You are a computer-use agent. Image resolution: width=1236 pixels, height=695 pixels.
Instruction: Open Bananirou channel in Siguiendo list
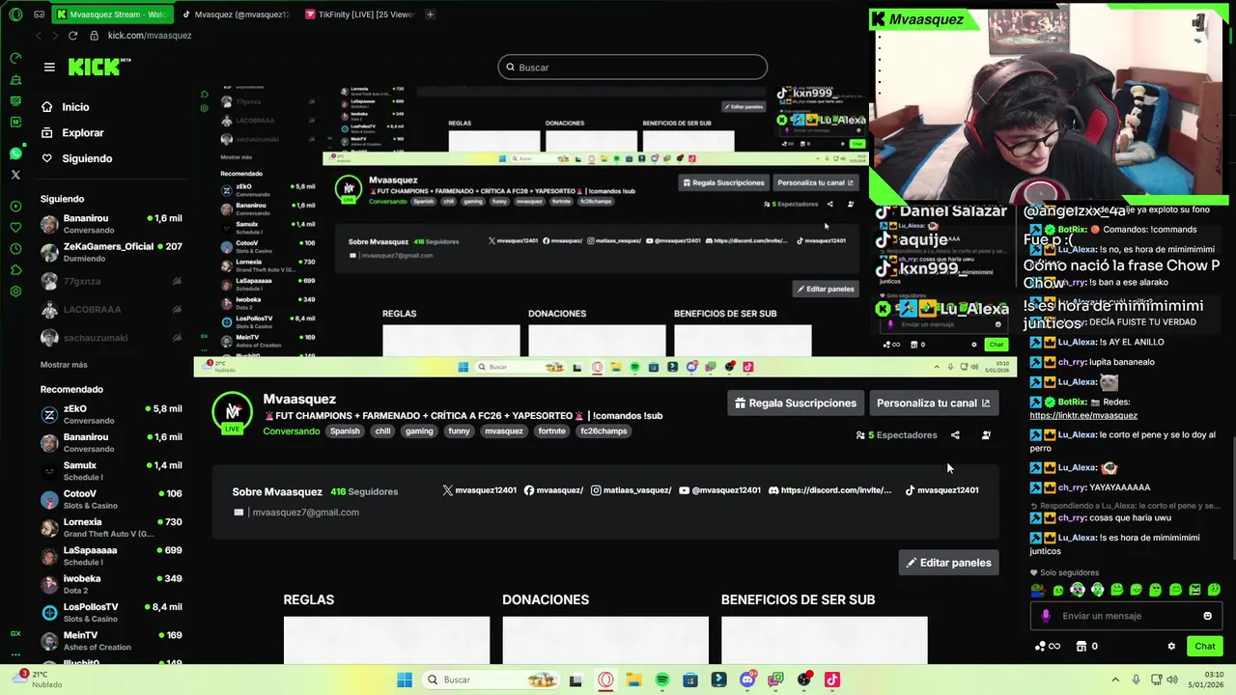pos(111,224)
